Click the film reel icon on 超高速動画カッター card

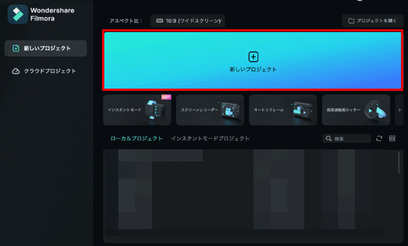tap(375, 110)
